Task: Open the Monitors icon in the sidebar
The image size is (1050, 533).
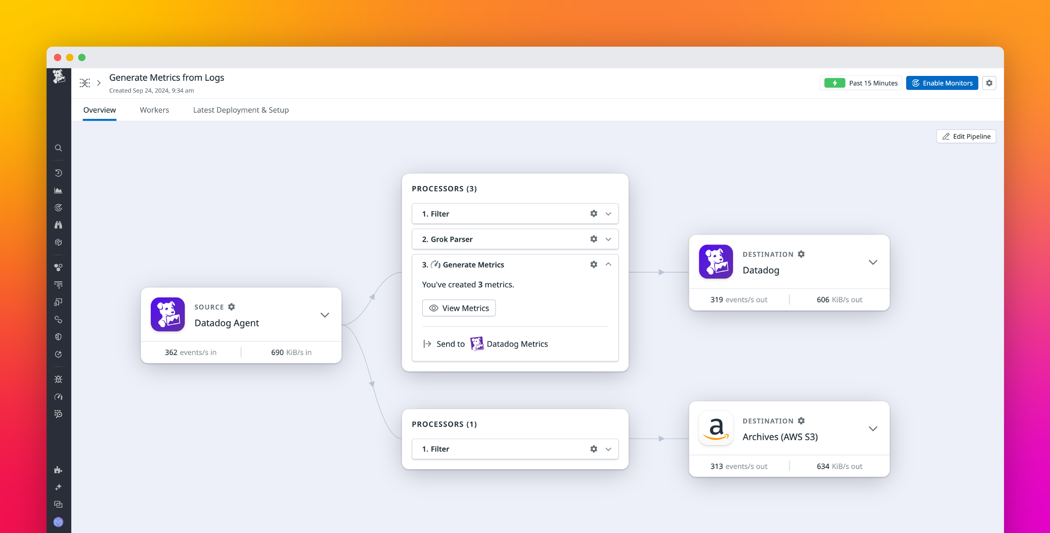Action: pos(58,207)
